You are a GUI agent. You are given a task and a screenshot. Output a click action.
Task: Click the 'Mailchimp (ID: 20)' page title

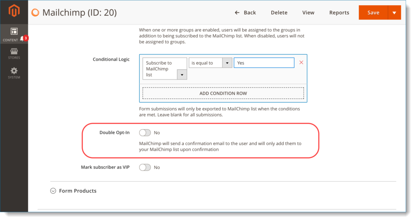[79, 12]
